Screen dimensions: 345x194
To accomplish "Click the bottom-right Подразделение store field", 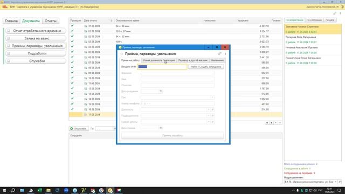I will pyautogui.click(x=309, y=182).
